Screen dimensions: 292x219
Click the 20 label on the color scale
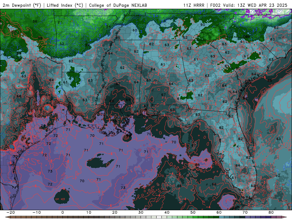tap(115, 212)
